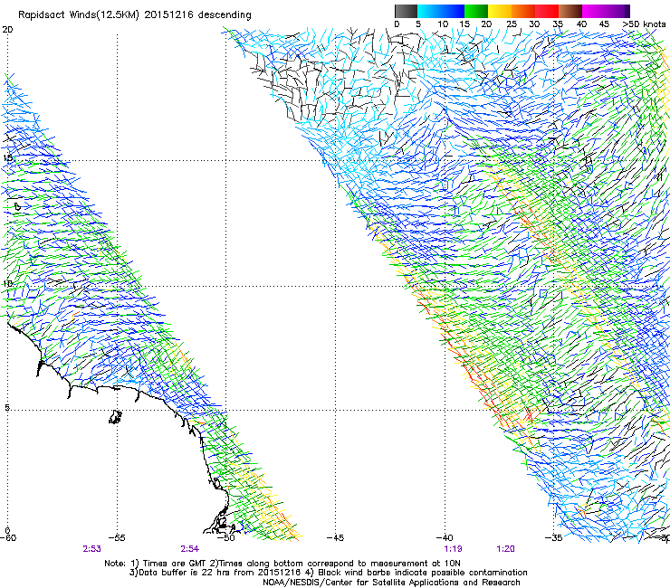The image size is (670, 588).
Task: Click the orange 25-30 knots legend swatch
Action: tap(523, 11)
